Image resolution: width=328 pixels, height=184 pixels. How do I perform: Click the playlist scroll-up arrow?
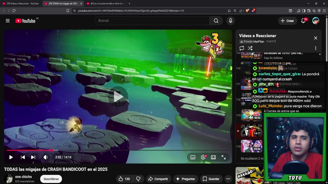[320, 54]
